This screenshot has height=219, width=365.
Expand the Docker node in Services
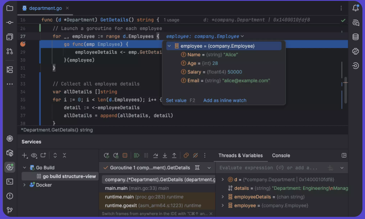click(x=25, y=185)
